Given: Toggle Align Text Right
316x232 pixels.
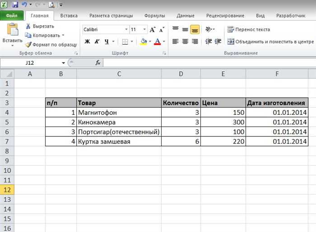Looking at the screenshot, I should [195, 41].
